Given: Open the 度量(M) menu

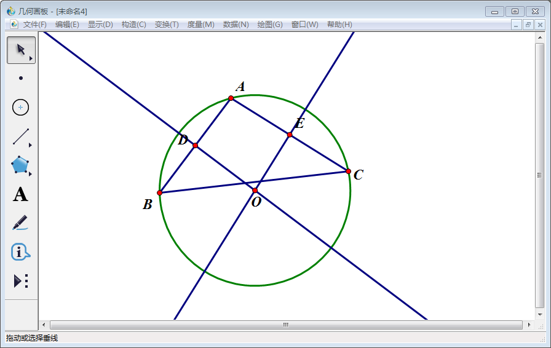Looking at the screenshot, I should click(200, 25).
